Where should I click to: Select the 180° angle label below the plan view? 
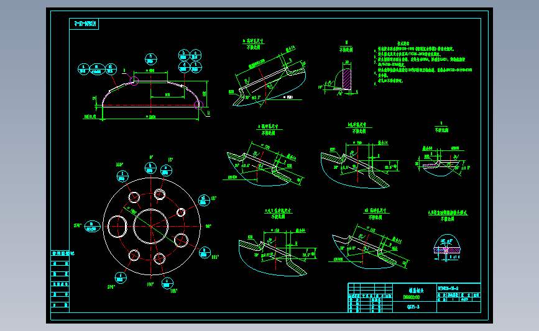pyautogui.click(x=150, y=284)
